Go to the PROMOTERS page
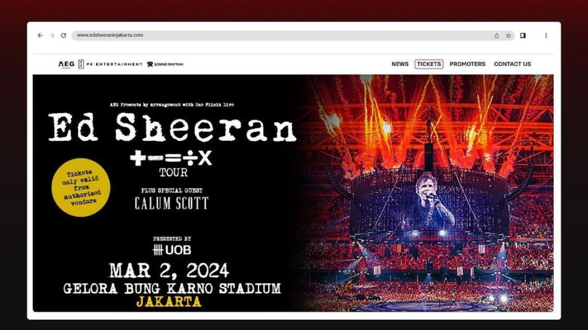 click(x=467, y=64)
